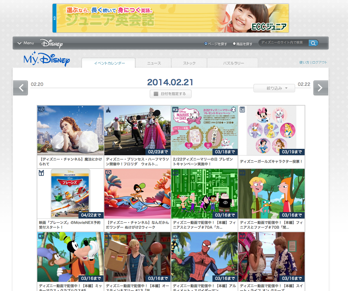The image size is (348, 291).
Task: Open Austin & Ally video thumbnail
Action: tap(137, 257)
